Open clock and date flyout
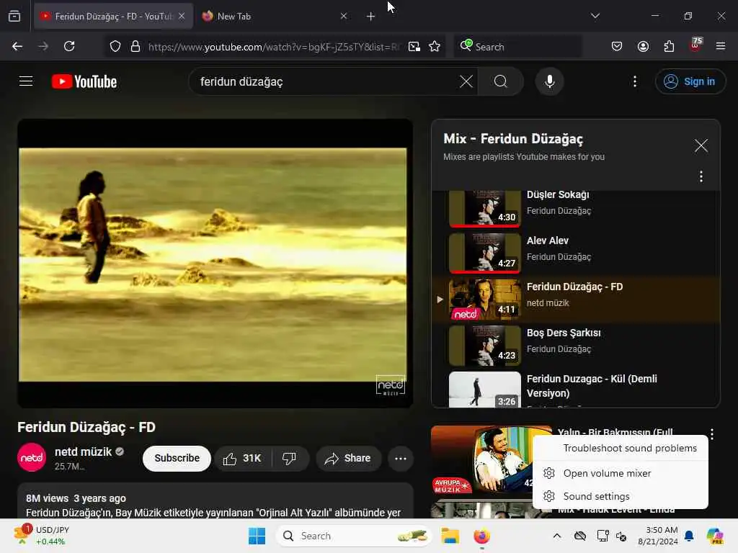 [x=657, y=536]
